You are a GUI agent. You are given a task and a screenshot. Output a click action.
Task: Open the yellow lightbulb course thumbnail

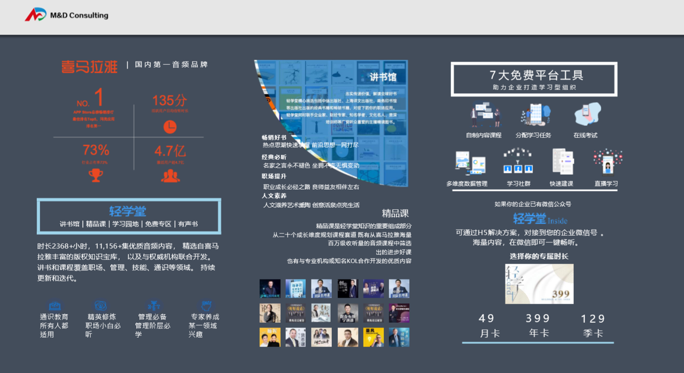[x=374, y=337]
